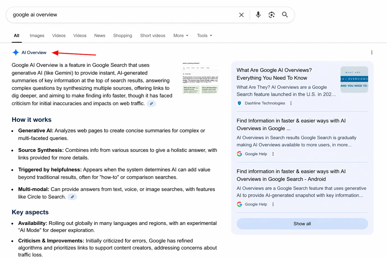
Task: Open three-dot menu beside Dashline Technologies
Action: (x=291, y=103)
